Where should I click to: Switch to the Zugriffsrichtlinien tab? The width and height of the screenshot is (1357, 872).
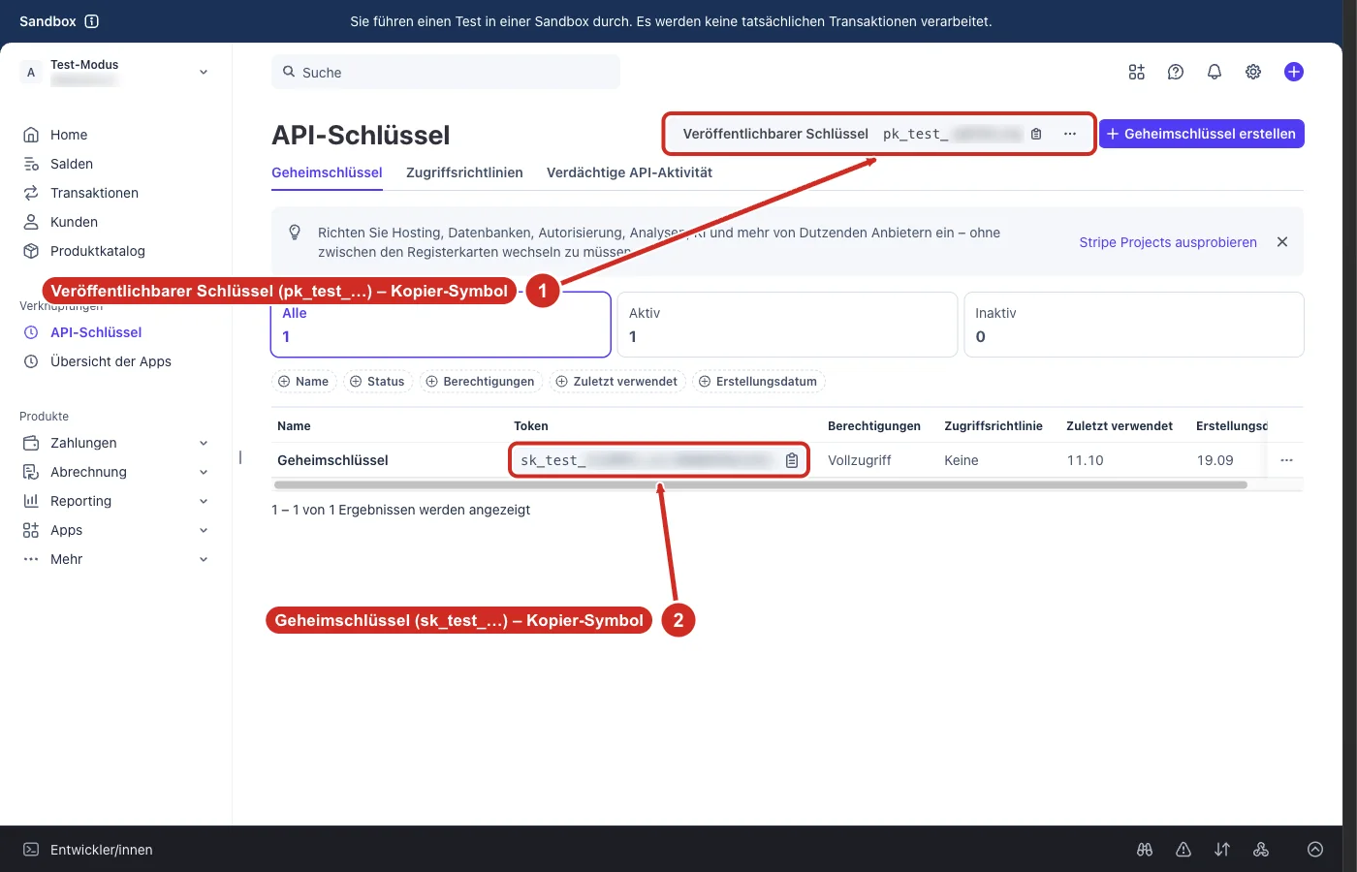[464, 172]
